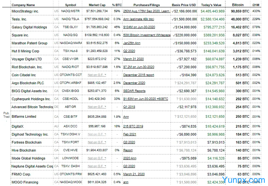
Task: Select the % BTC column header
Action: click(117, 5)
